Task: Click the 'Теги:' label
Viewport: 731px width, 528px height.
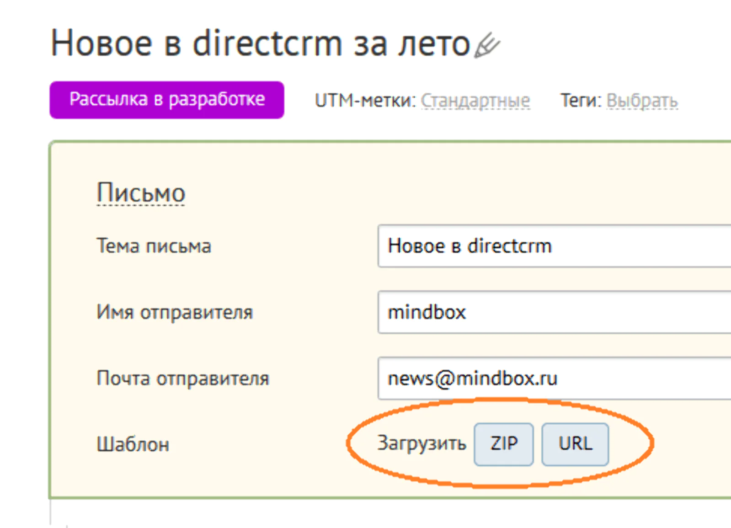Action: (581, 101)
